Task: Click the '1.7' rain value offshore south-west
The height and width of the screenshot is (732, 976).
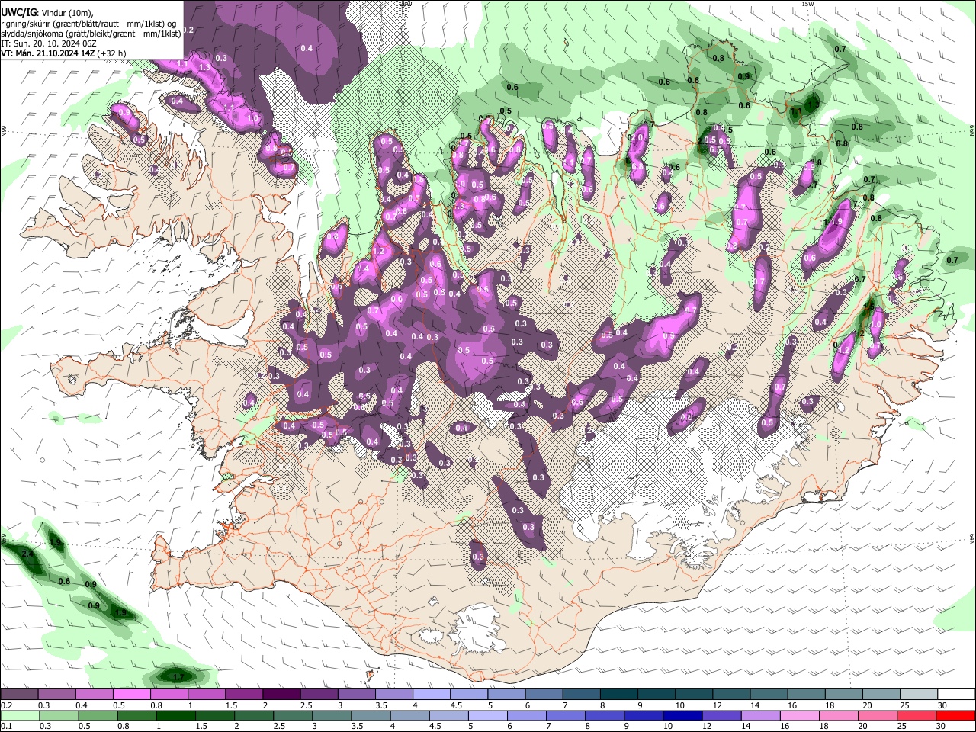Action: (178, 677)
